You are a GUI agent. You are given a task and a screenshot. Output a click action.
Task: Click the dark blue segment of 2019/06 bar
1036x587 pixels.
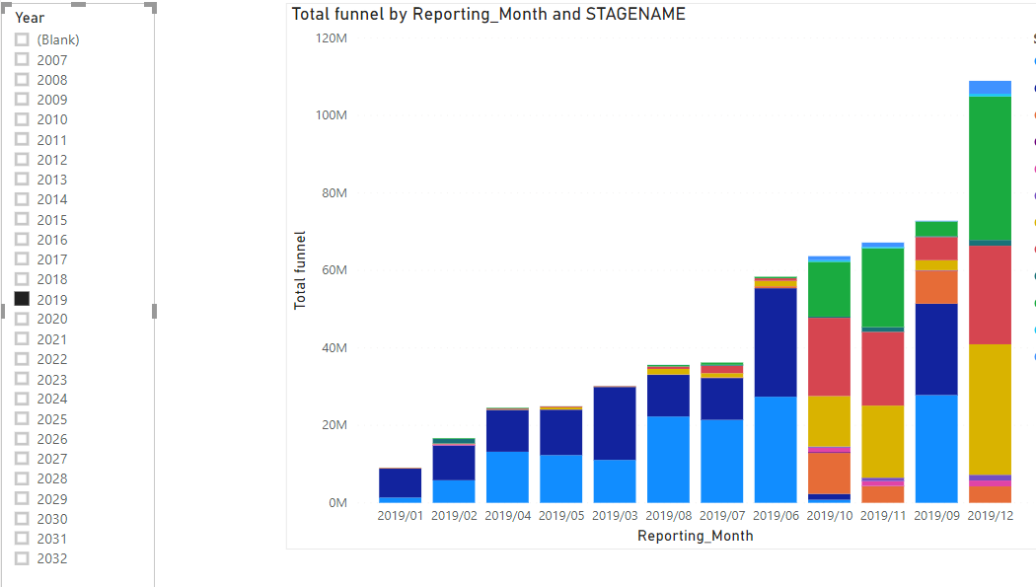click(776, 342)
